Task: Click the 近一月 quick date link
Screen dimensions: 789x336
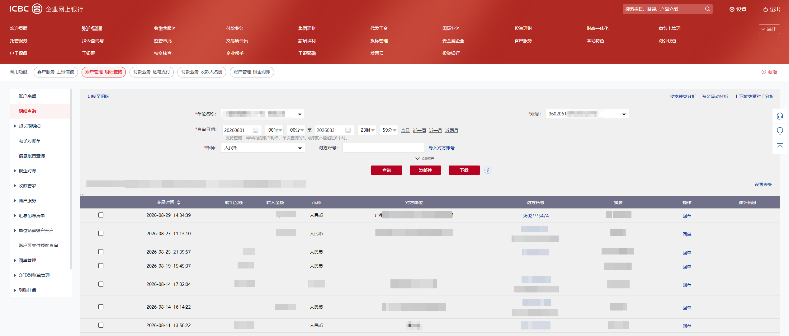Action: click(x=435, y=130)
